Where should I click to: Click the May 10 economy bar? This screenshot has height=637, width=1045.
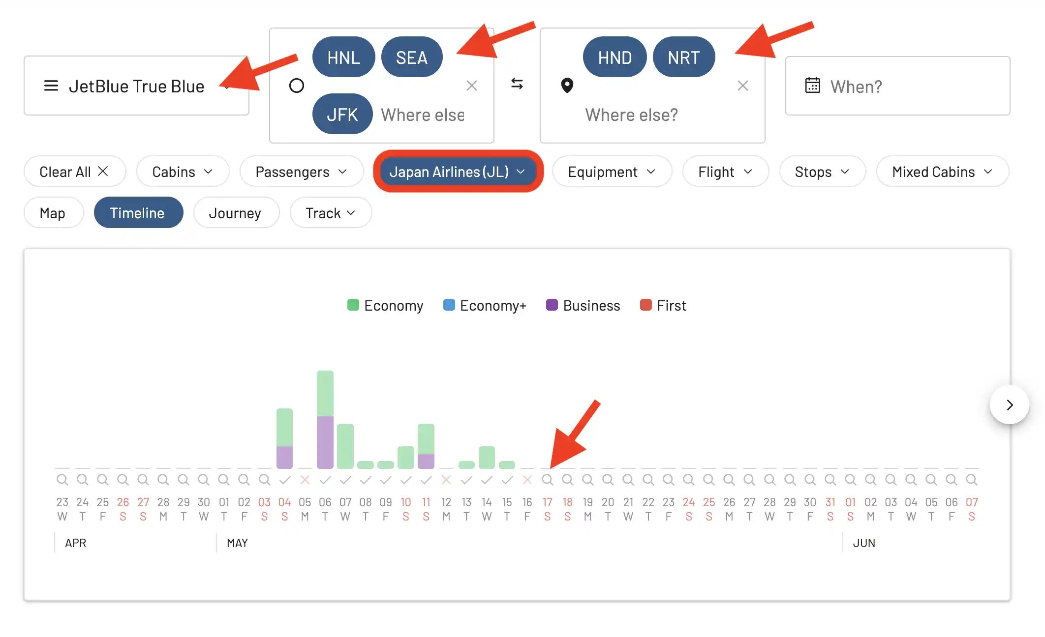tap(406, 457)
